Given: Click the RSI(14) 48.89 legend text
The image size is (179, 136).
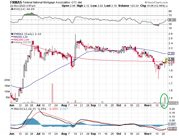Looking at the screenshot, I should coord(24,9).
